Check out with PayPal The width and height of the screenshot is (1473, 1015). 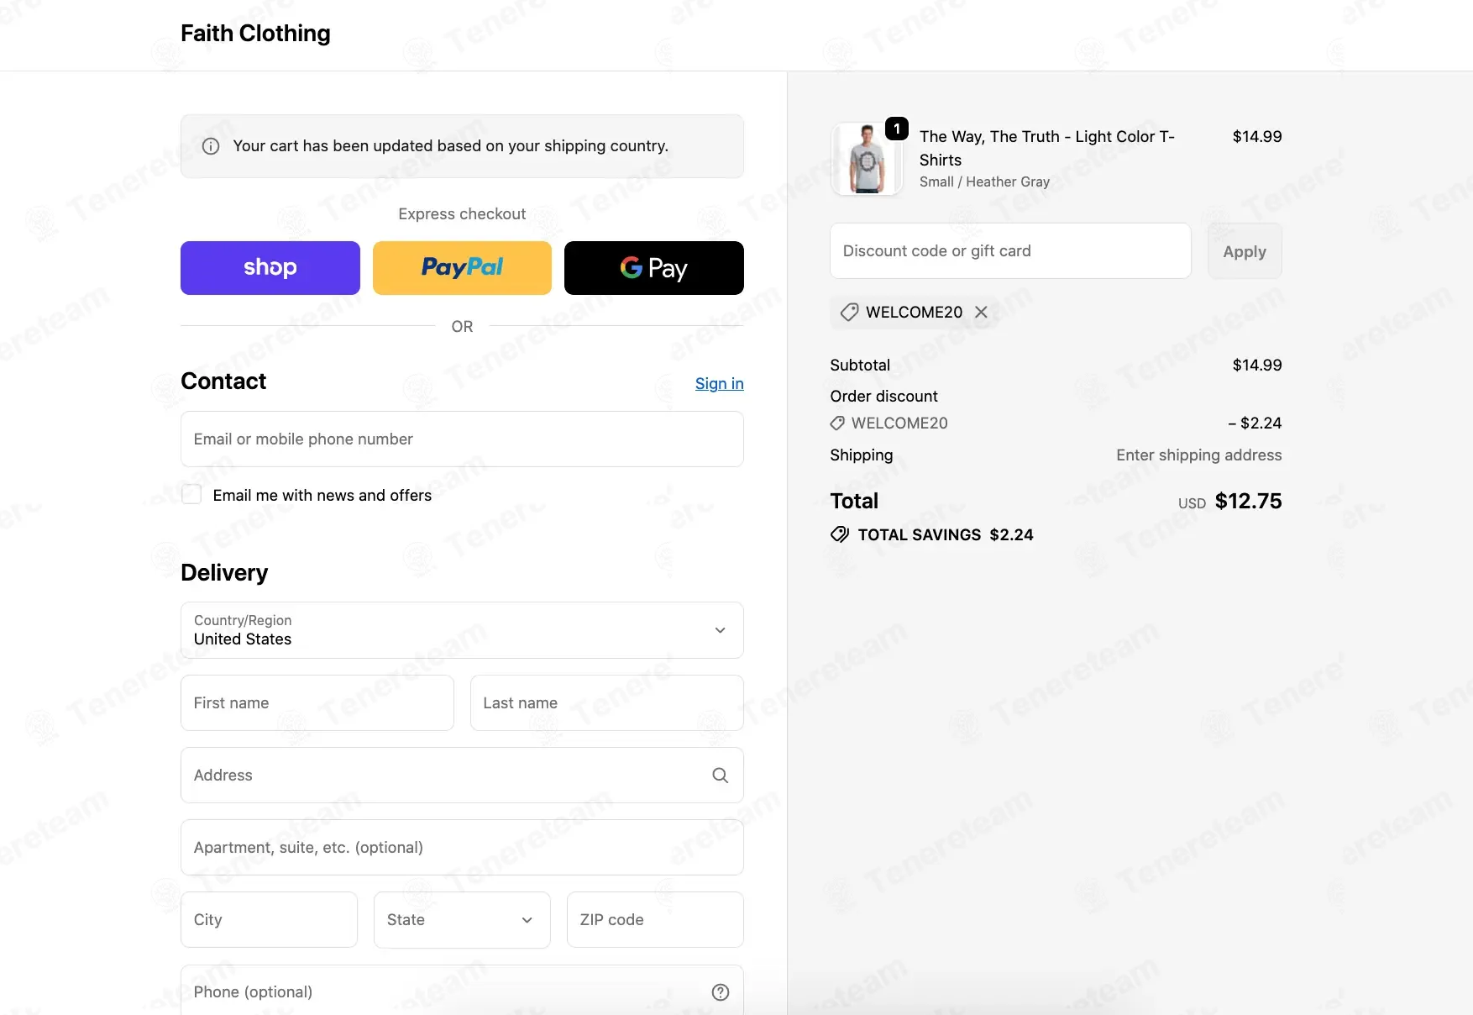(462, 268)
